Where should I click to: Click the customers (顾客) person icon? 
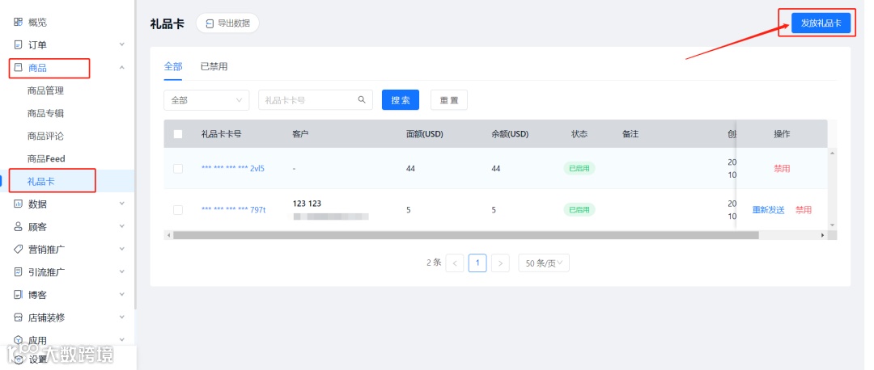pos(18,227)
